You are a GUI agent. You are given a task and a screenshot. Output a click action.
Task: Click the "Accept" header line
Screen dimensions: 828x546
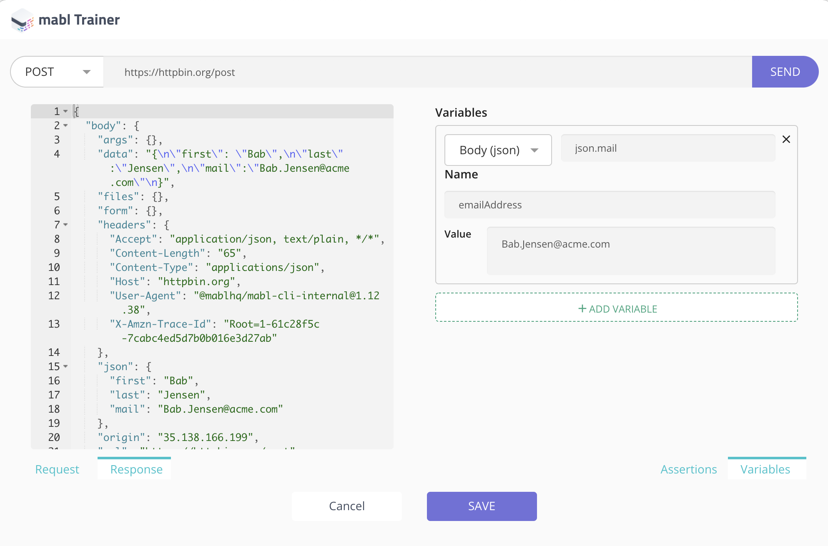pyautogui.click(x=247, y=239)
